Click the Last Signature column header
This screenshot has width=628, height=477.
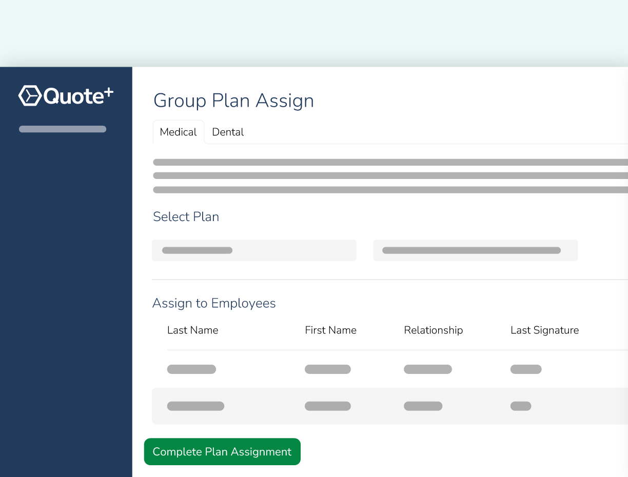point(544,330)
